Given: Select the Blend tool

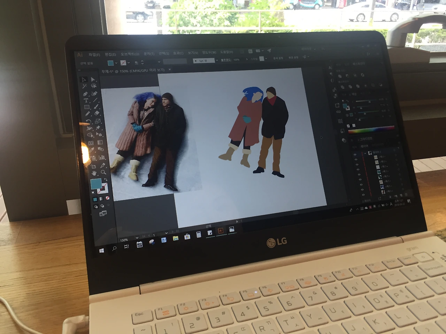Looking at the screenshot, I should [101, 150].
